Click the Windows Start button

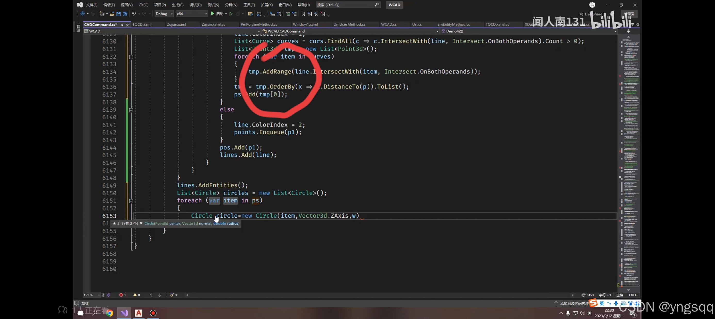coord(80,313)
